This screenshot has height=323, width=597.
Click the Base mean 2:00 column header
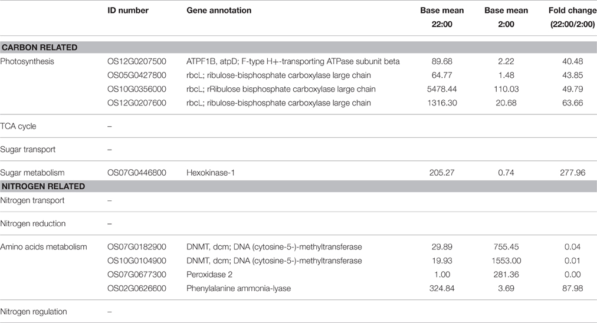[x=506, y=18]
